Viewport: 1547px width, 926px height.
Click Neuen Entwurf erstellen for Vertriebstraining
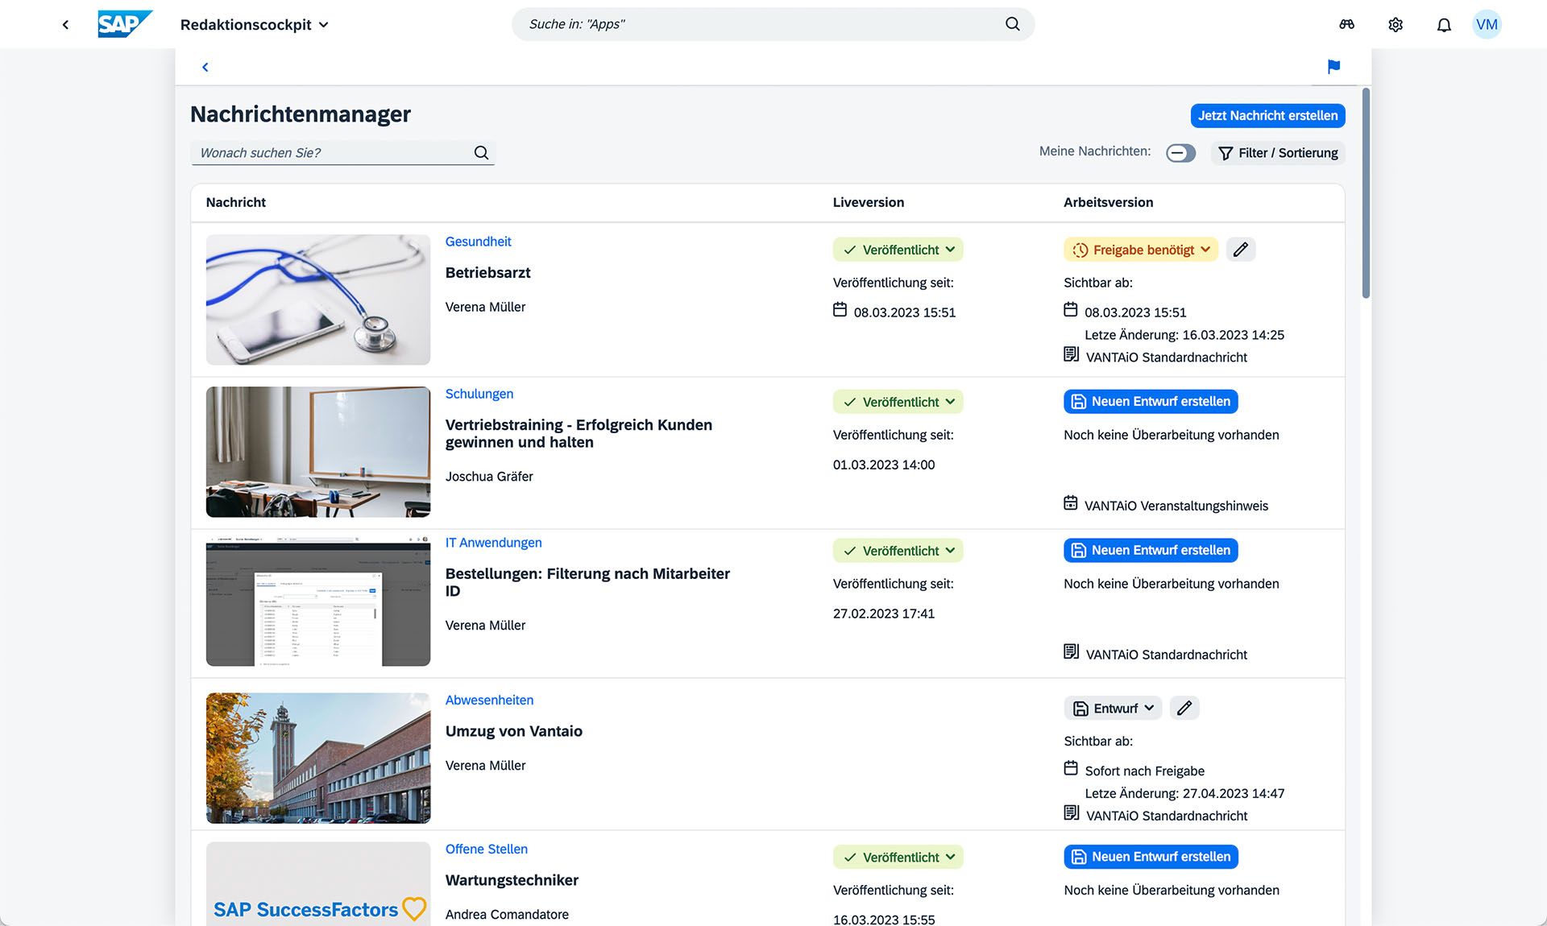click(x=1150, y=401)
